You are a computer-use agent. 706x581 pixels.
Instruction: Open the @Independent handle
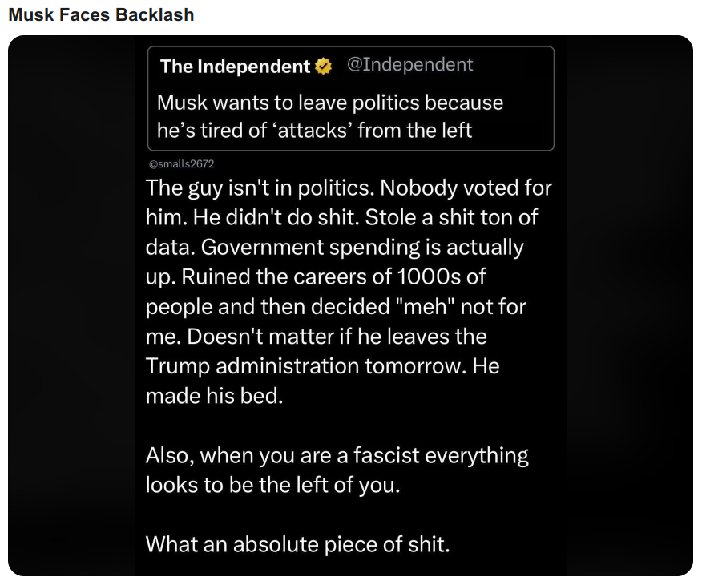(x=409, y=64)
